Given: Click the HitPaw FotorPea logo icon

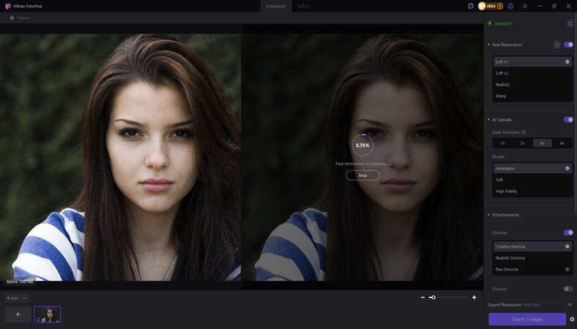Looking at the screenshot, I should (8, 6).
